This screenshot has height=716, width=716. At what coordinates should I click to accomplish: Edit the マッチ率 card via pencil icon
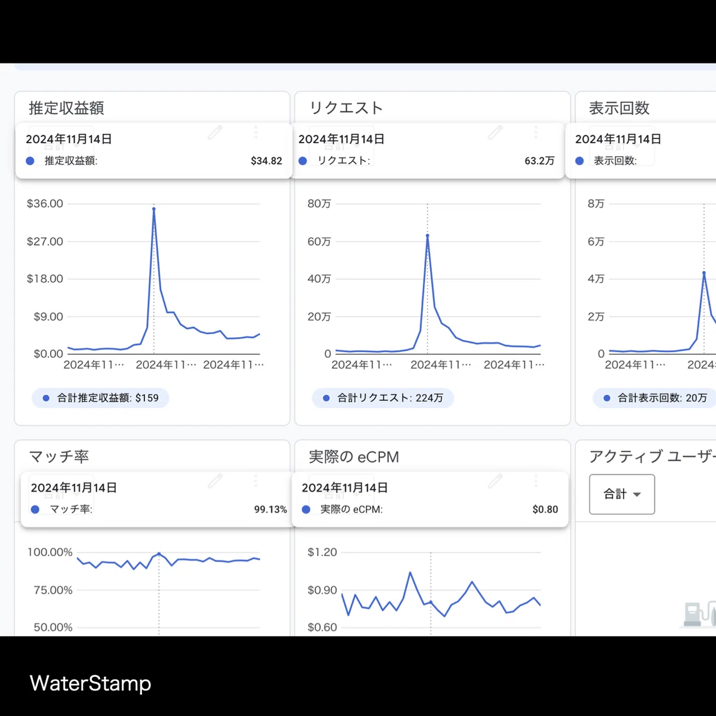[x=215, y=480]
